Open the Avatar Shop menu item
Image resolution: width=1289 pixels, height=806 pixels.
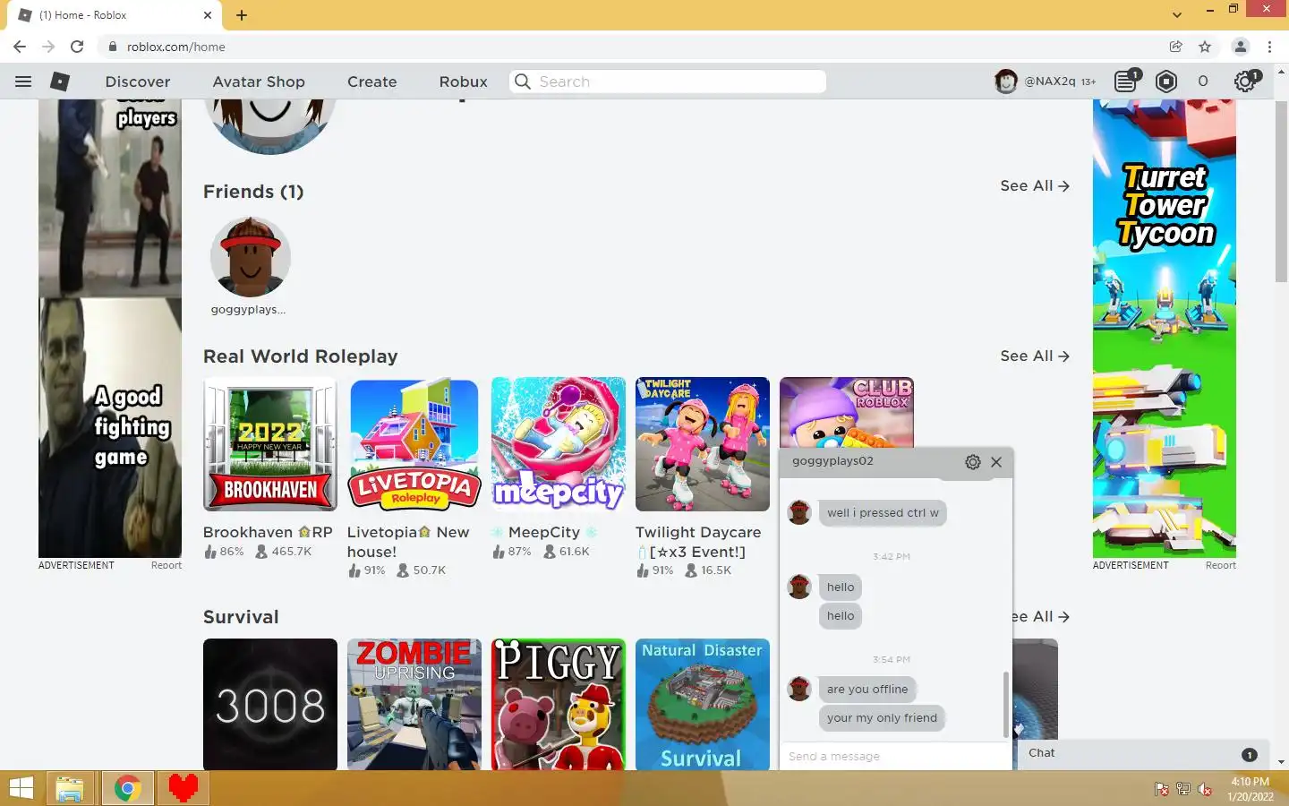coord(259,81)
